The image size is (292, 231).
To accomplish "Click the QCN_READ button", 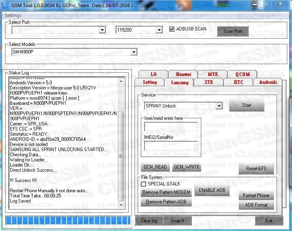I will pos(155,167).
